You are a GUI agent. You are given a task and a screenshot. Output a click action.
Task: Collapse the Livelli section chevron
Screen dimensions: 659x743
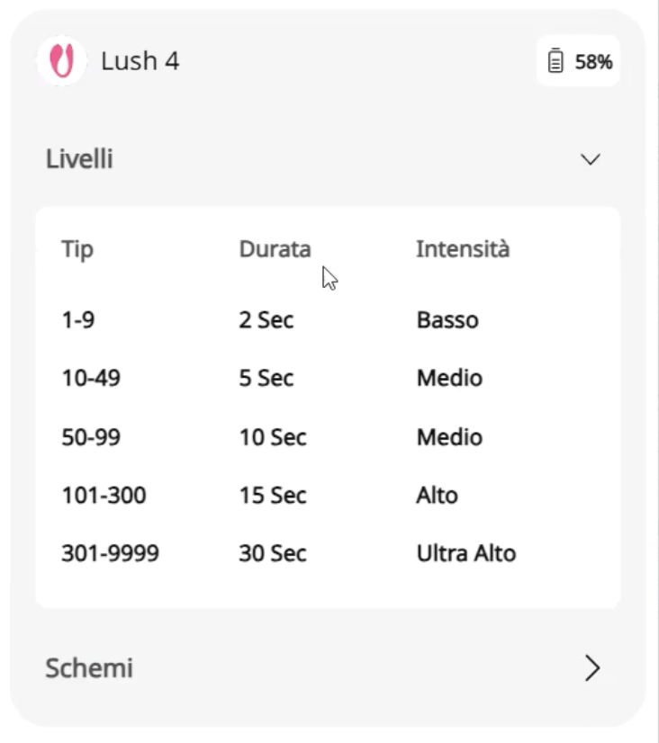coord(591,159)
